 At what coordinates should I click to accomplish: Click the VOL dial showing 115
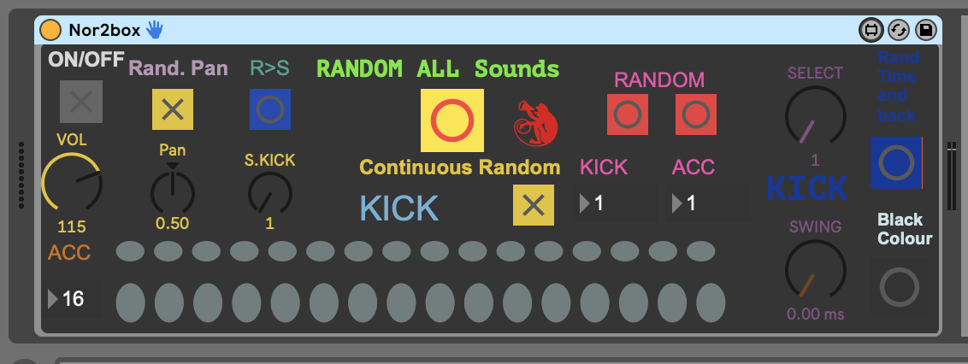pyautogui.click(x=72, y=185)
